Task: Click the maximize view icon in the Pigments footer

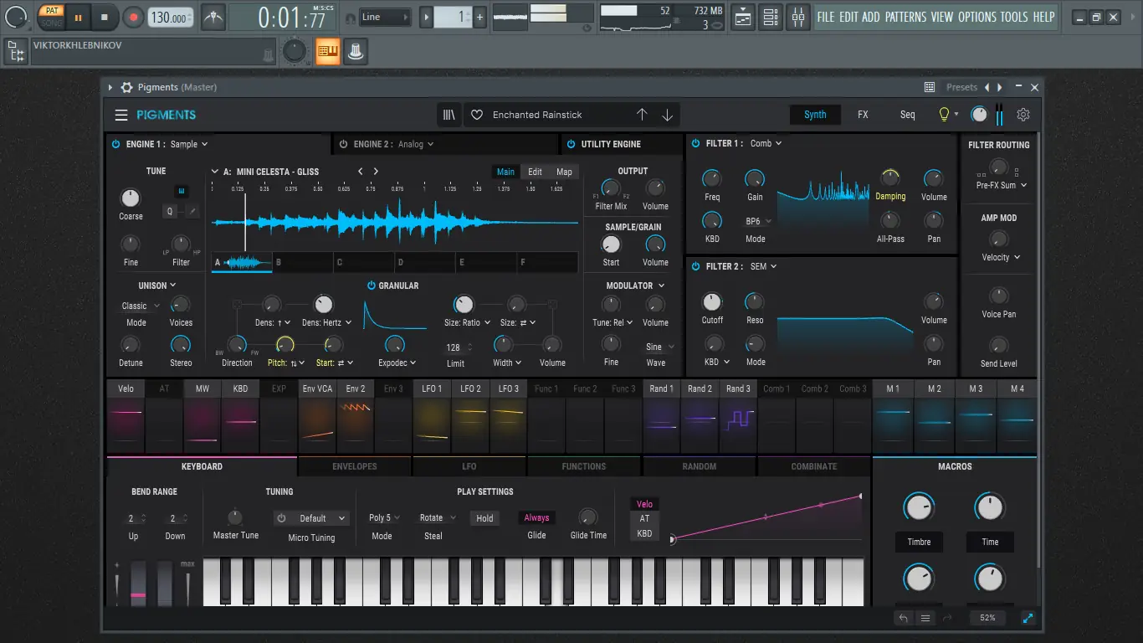Action: (x=1028, y=618)
